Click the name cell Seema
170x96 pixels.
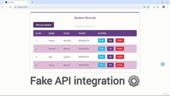coord(52,41)
